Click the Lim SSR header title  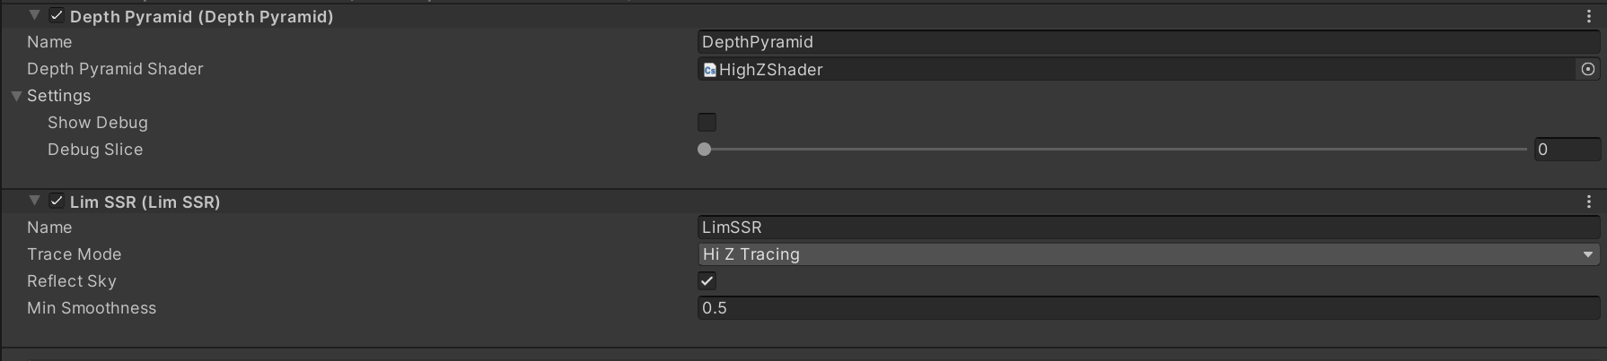pos(145,202)
